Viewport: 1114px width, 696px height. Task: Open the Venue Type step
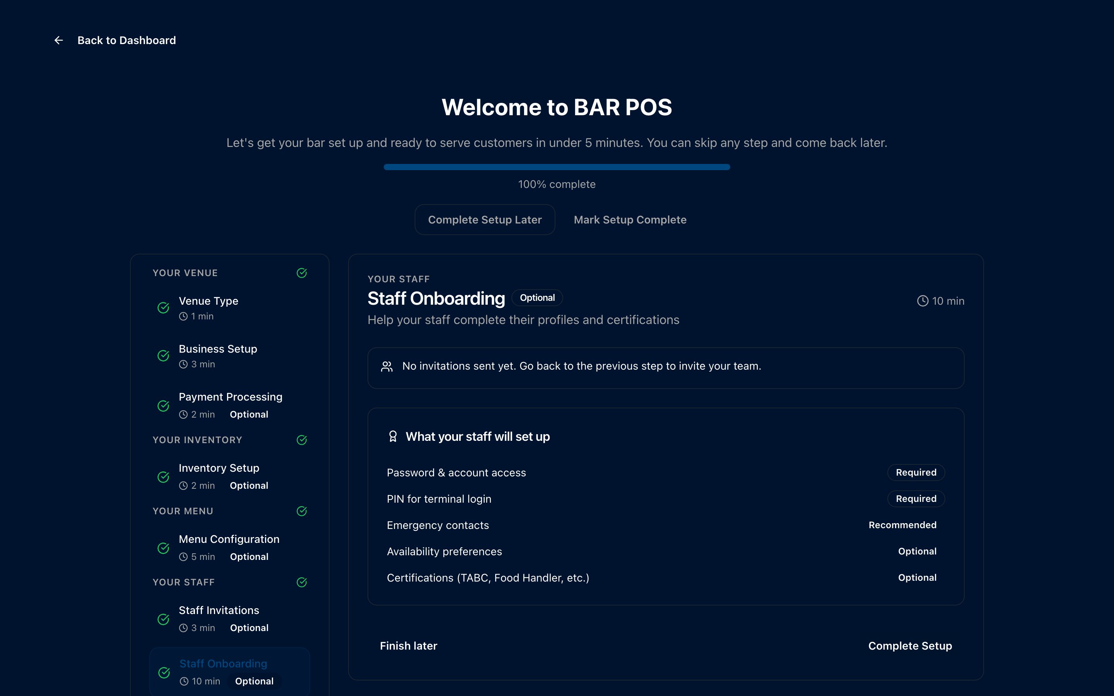pyautogui.click(x=230, y=308)
